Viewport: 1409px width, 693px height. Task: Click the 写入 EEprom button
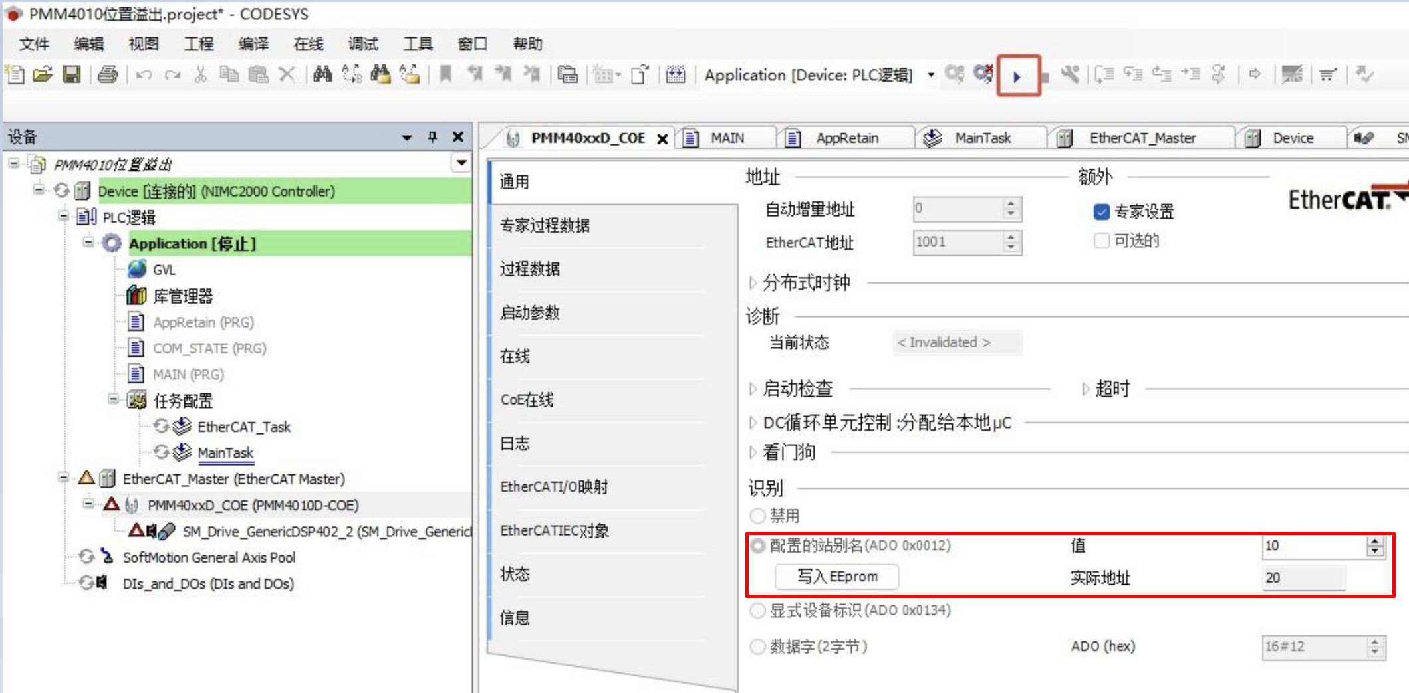tap(836, 577)
